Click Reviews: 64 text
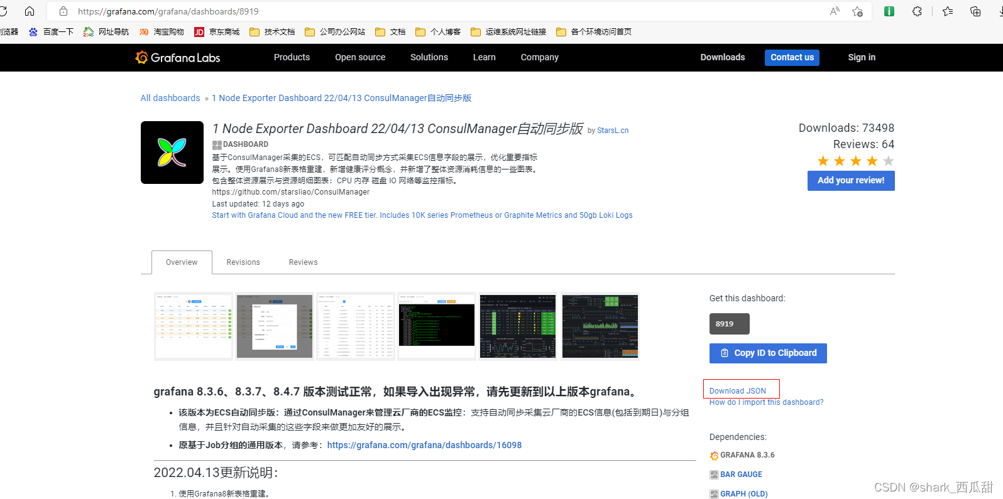The width and height of the screenshot is (1003, 499). (863, 144)
